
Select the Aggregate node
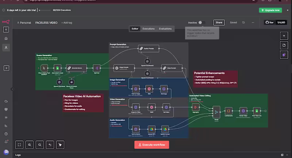[196, 107]
